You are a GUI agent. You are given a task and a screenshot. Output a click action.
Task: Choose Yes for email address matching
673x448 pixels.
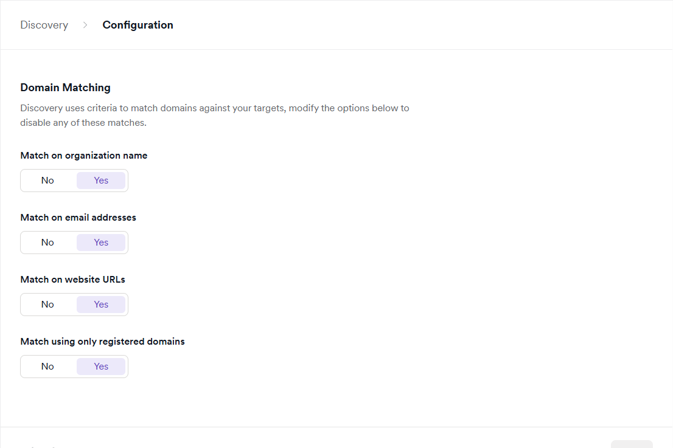101,243
